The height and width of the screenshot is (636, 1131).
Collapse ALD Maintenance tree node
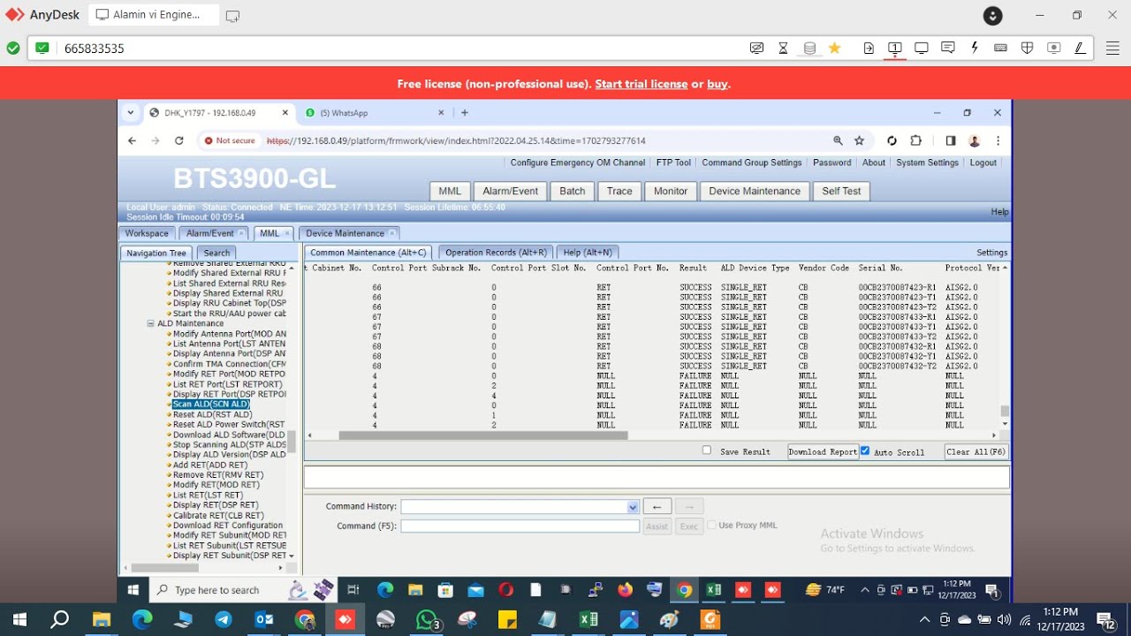point(151,323)
